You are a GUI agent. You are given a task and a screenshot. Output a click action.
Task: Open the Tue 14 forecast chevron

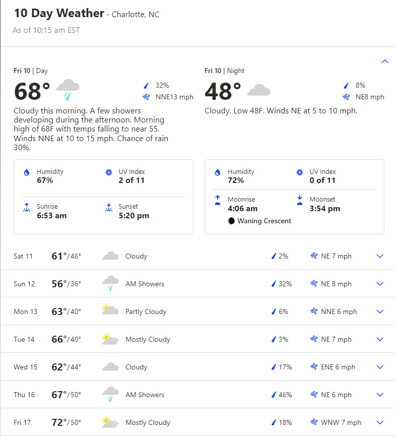(x=380, y=339)
